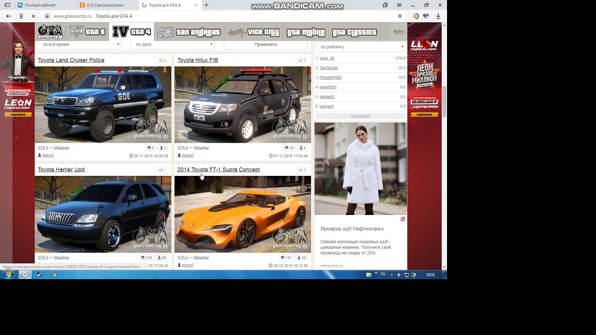Like the Toyota Harrier Upd mod
The height and width of the screenshot is (335, 596).
point(163,170)
